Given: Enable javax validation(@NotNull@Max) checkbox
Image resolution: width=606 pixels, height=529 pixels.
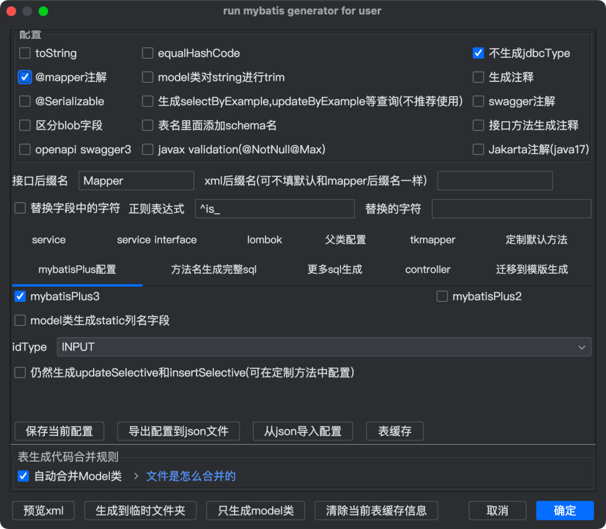Looking at the screenshot, I should [148, 149].
